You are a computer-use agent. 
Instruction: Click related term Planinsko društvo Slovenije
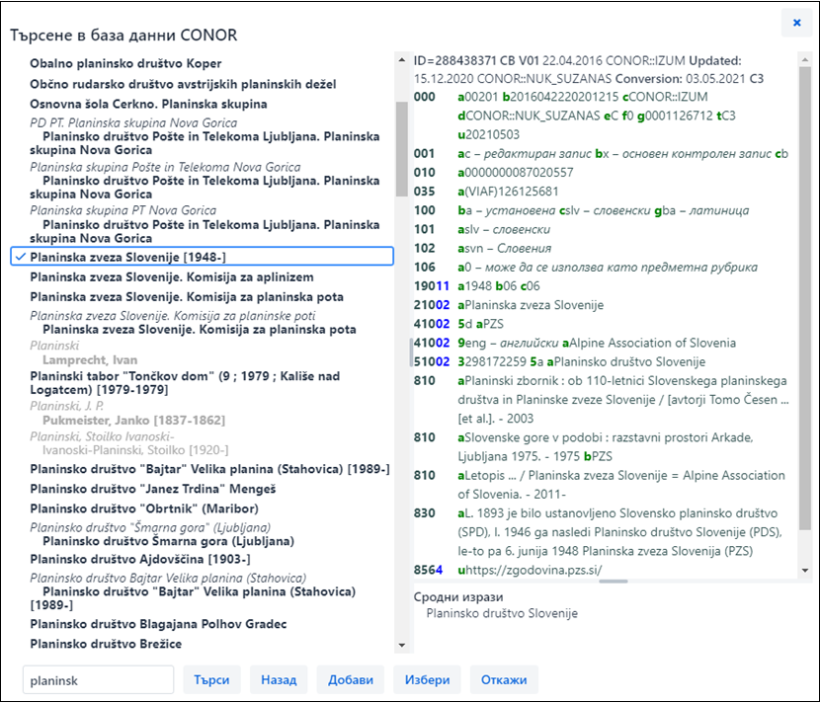click(502, 613)
